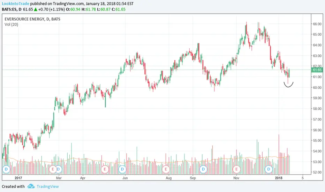The image size is (325, 192).
Task: Click the 57.00 price axis label
Action: (x=317, y=119)
